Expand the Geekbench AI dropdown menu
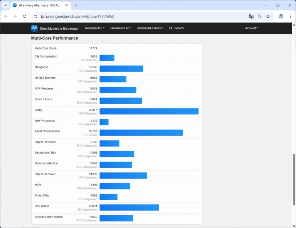This screenshot has height=228, width=296. click(x=120, y=28)
